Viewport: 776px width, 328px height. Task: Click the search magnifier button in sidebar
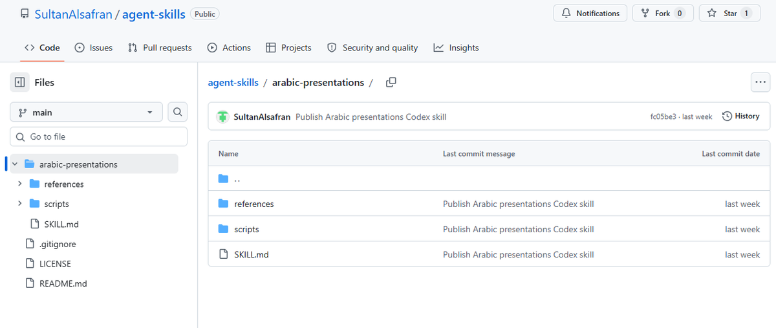tap(178, 112)
